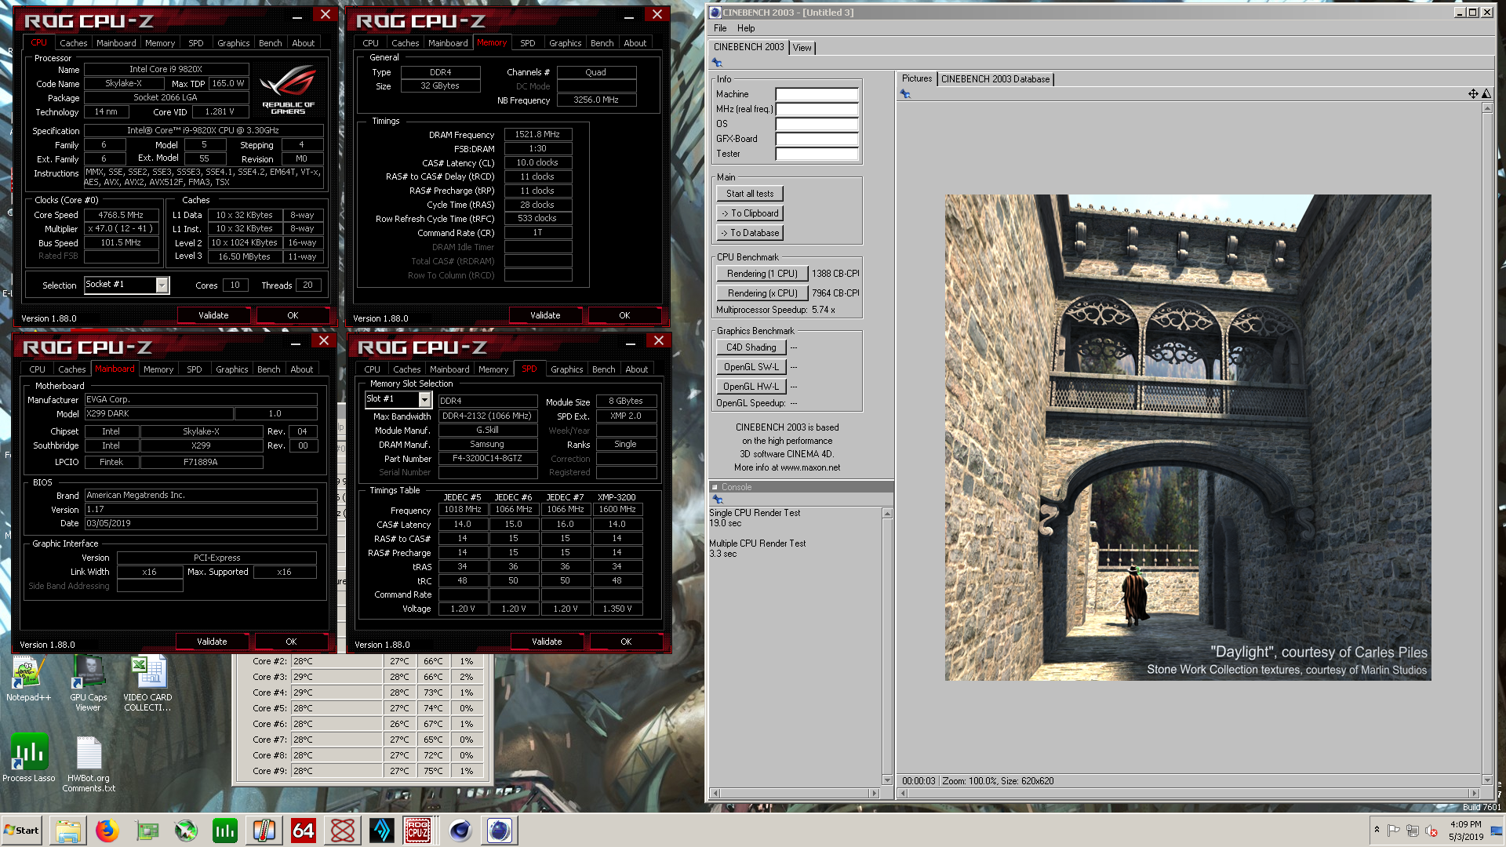The width and height of the screenshot is (1506, 847).
Task: Open the blue chevron logo taskbar icon
Action: click(x=381, y=831)
